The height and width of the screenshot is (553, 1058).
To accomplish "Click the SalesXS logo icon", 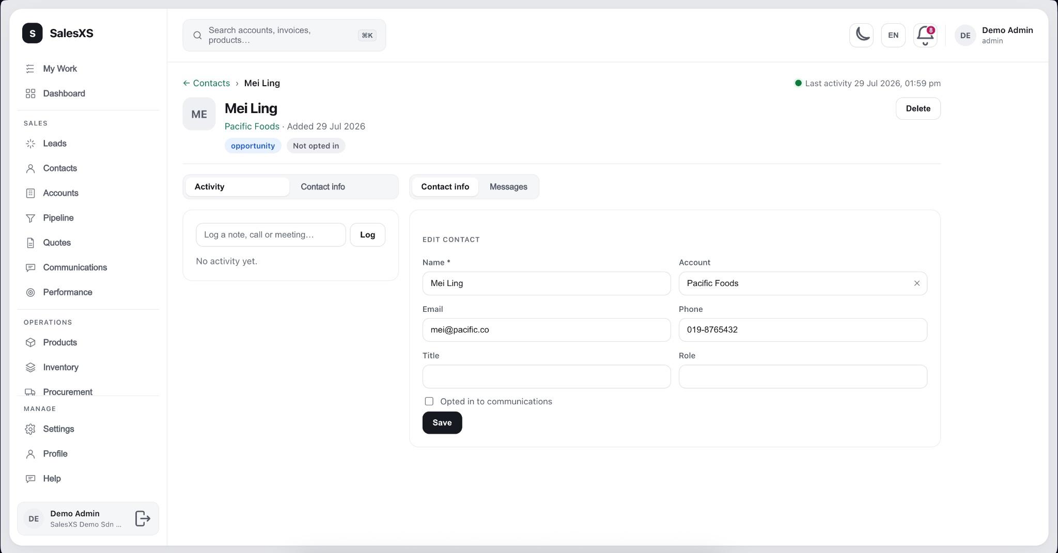I will click(33, 33).
